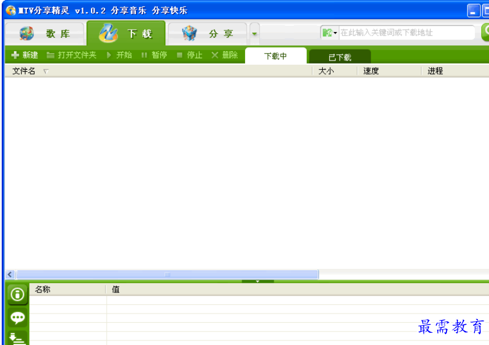Image resolution: width=489 pixels, height=345 pixels.
Task: Click the 值 column header in details
Action: click(x=298, y=289)
